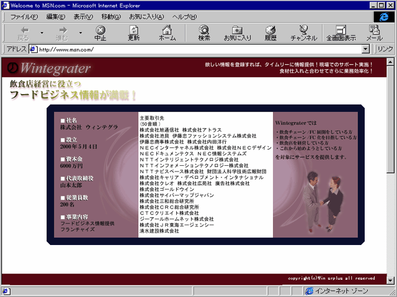This screenshot has width=397, height=297.
Task: Click the リンク links bar label
Action: [x=385, y=49]
